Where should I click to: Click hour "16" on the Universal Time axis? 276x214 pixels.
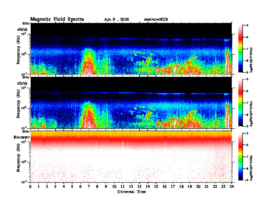pyautogui.click(x=164, y=186)
